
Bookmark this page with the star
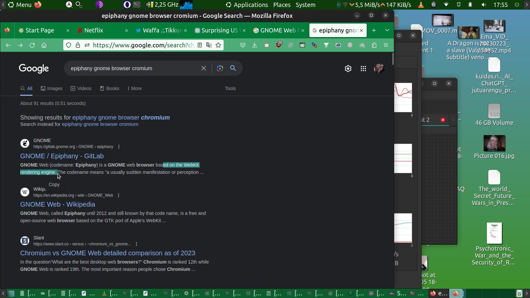pyautogui.click(x=218, y=45)
